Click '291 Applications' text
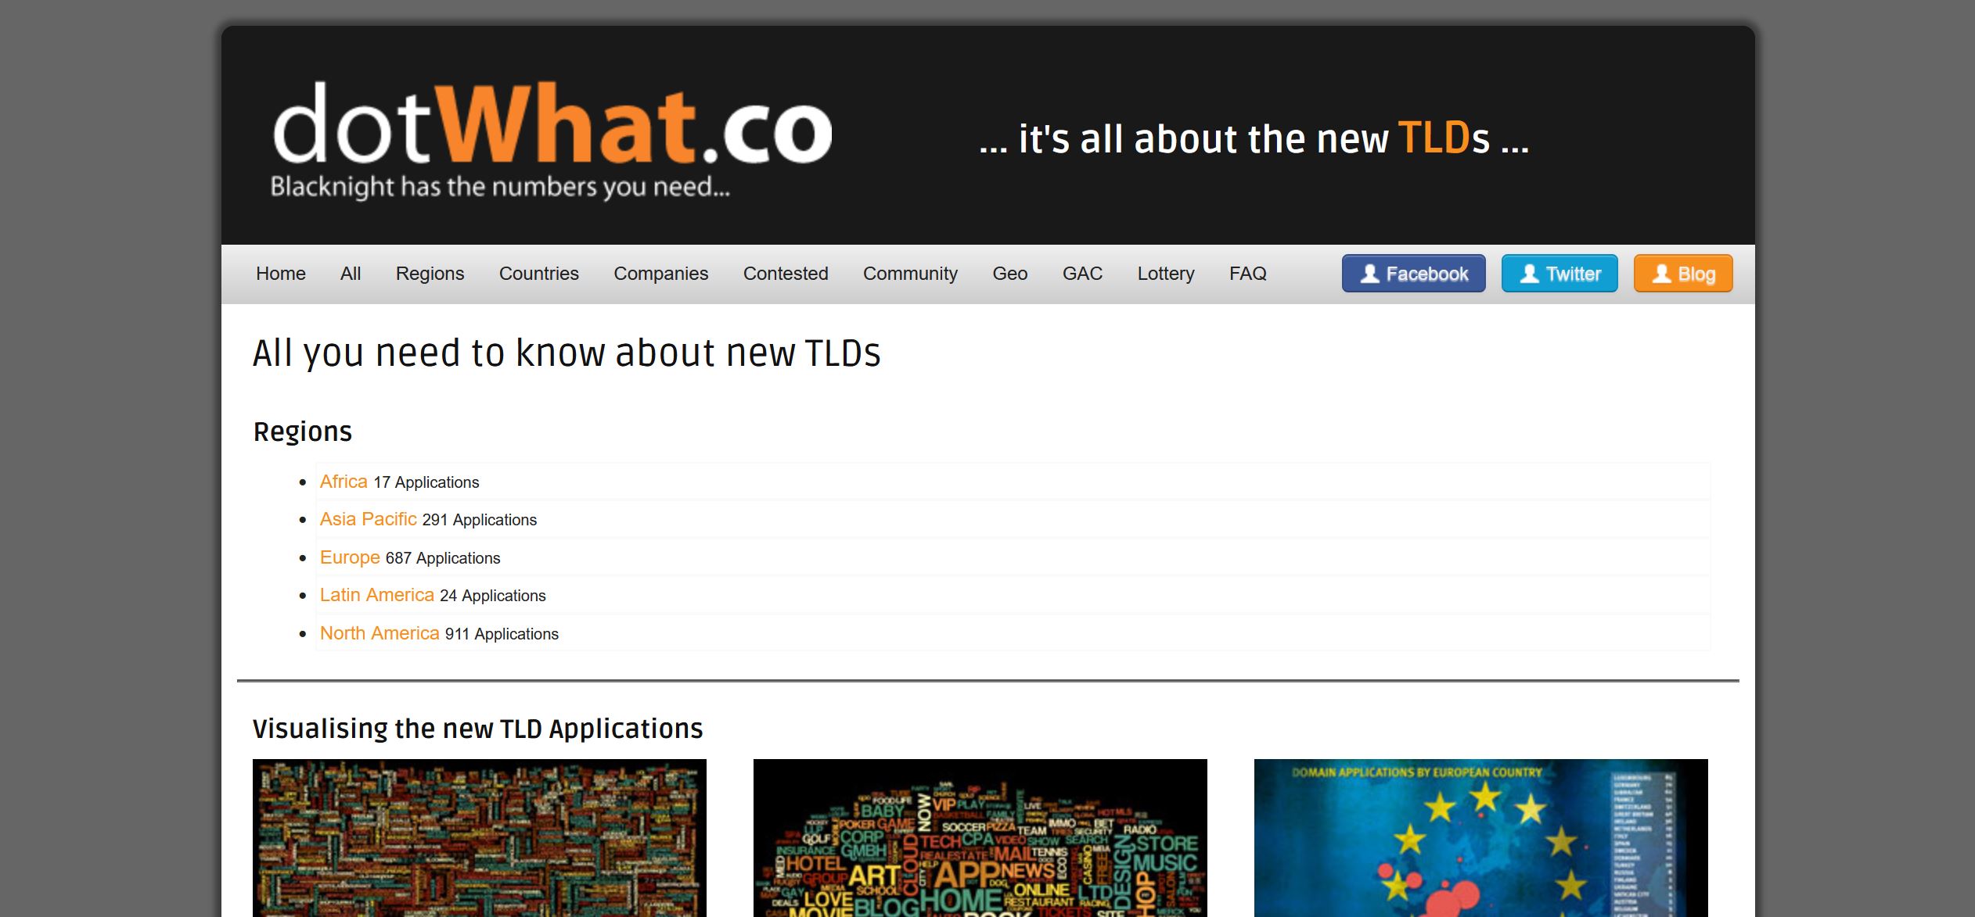The width and height of the screenshot is (1975, 917). tap(480, 520)
